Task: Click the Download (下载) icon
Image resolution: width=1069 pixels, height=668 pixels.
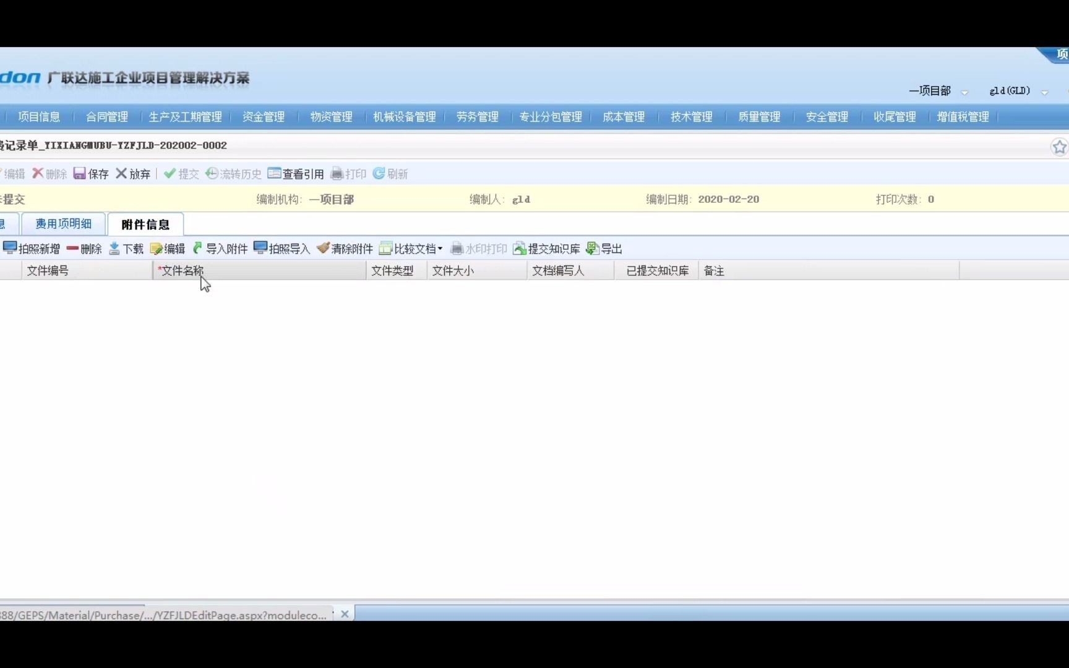Action: 114,248
